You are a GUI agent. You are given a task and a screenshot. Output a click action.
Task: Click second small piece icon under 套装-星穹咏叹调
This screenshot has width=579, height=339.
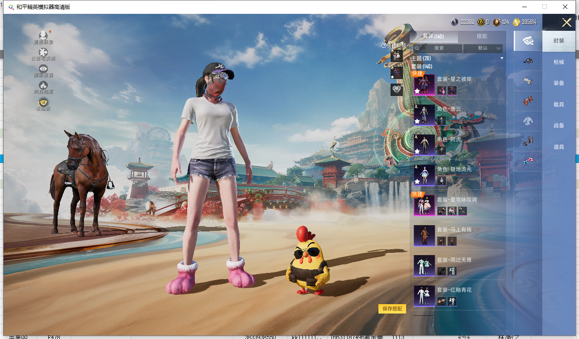pos(452,211)
